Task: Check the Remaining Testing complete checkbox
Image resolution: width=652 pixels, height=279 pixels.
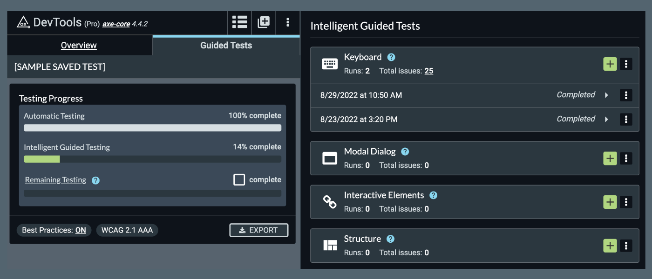Action: (239, 179)
